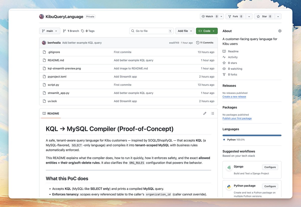Open the .gitignore file
301x207 pixels.
coord(54,52)
